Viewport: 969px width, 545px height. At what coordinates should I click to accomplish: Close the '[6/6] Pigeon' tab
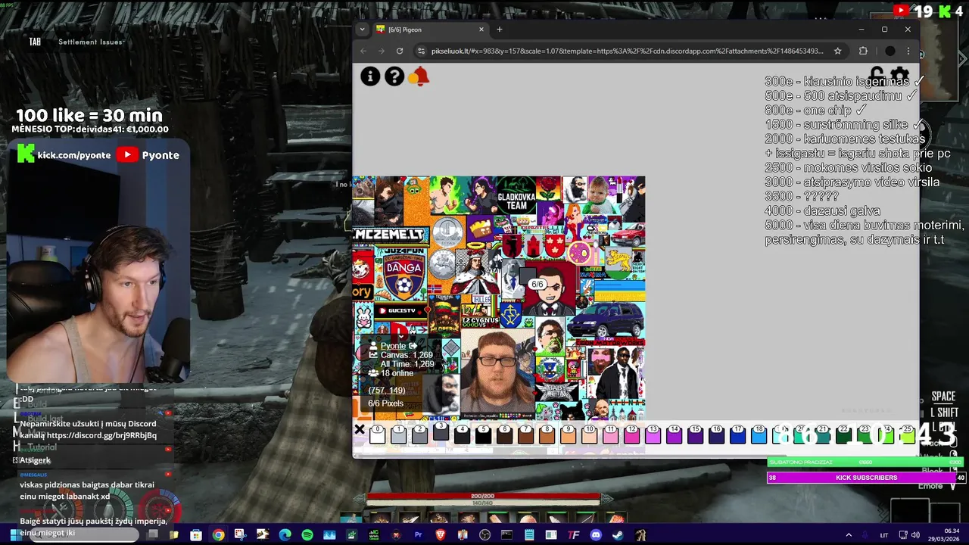coord(481,30)
